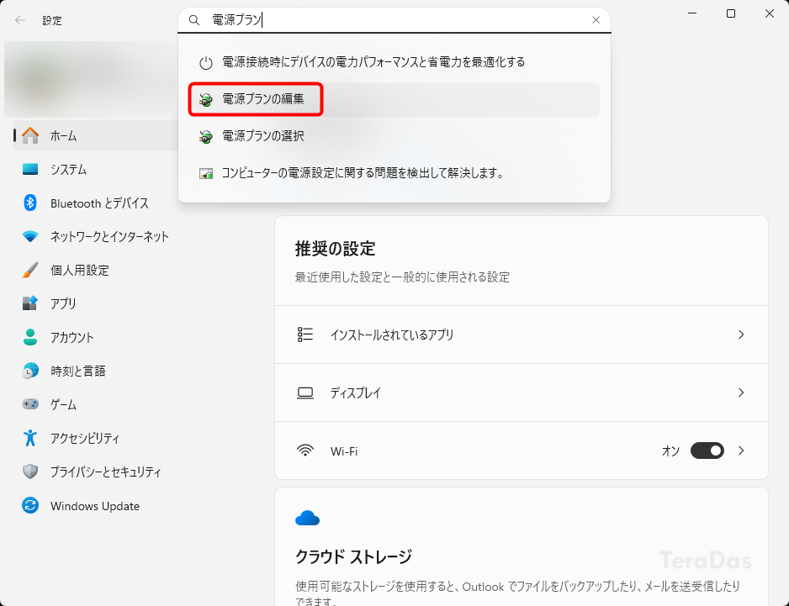The height and width of the screenshot is (606, 789).
Task: Click troubleshooter icon beside コンピューターの電源設定
Action: point(206,174)
